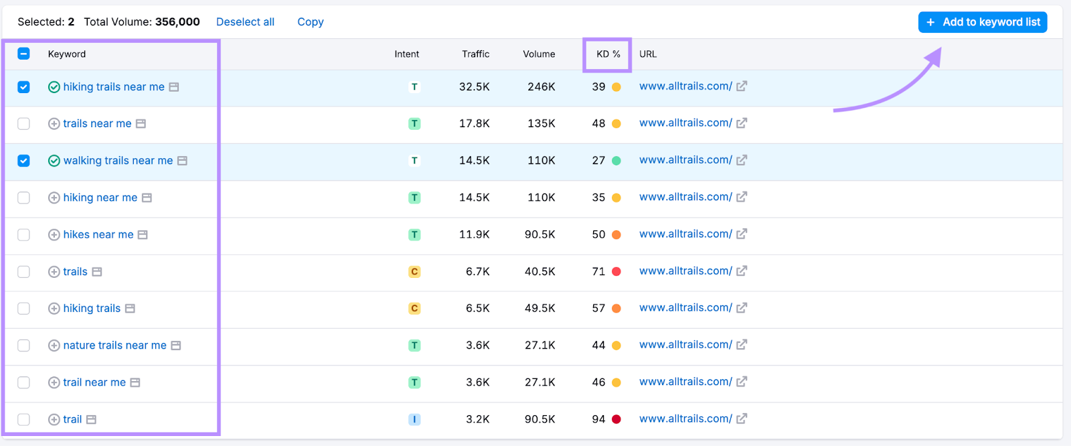1071x446 pixels.
Task: Check the trails near me checkbox
Action: (x=23, y=124)
